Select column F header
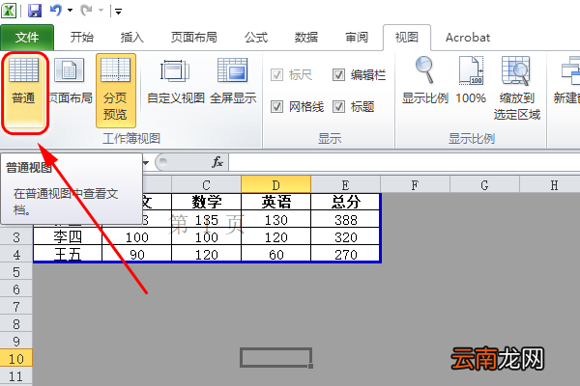The image size is (580, 386). (x=415, y=184)
